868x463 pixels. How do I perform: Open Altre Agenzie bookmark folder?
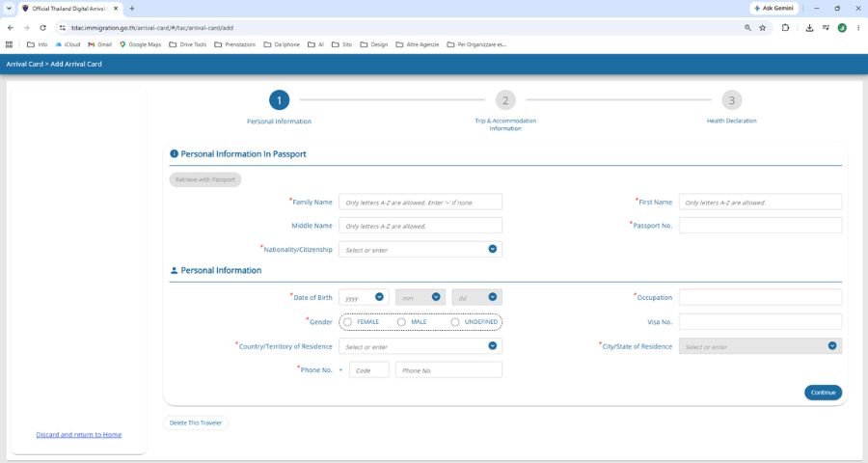[418, 44]
